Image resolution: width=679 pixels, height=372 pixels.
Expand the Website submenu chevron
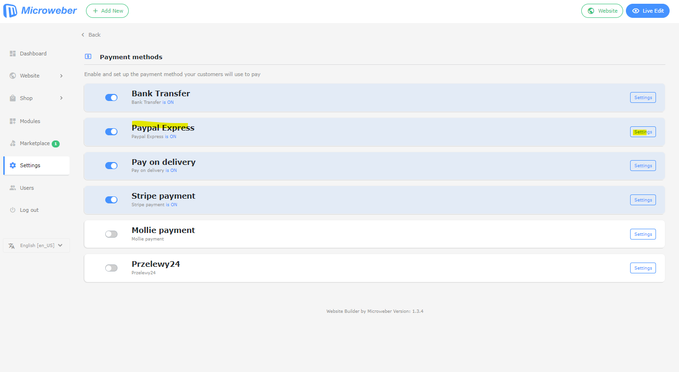[x=61, y=76]
